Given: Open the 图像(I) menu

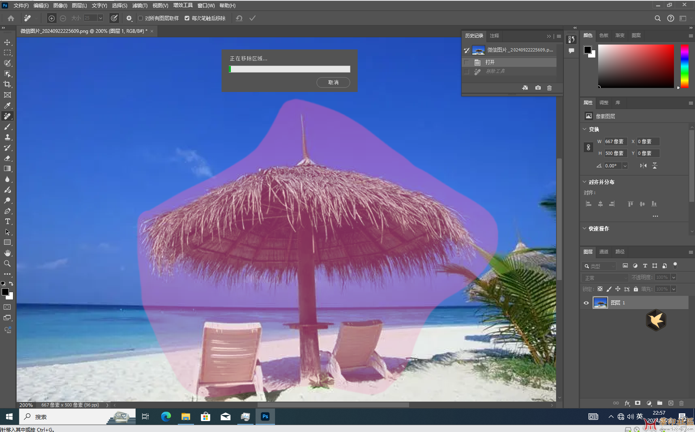Looking at the screenshot, I should 60,6.
